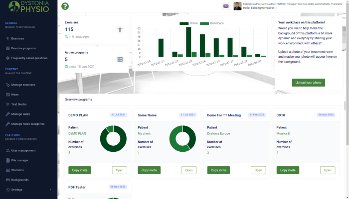Click the list icon in Active programs card

pyautogui.click(x=120, y=59)
